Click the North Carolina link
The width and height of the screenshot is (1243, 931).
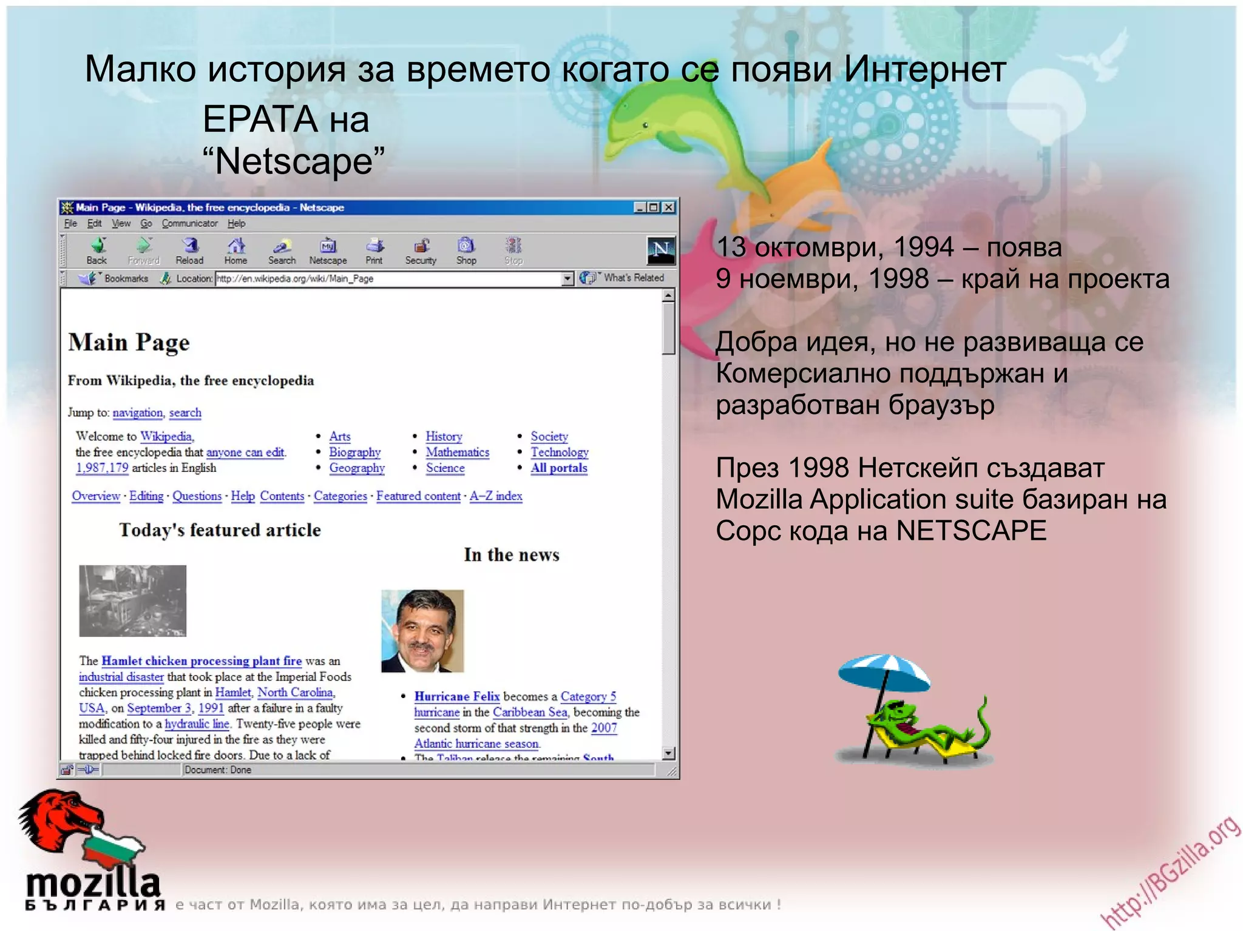point(295,693)
